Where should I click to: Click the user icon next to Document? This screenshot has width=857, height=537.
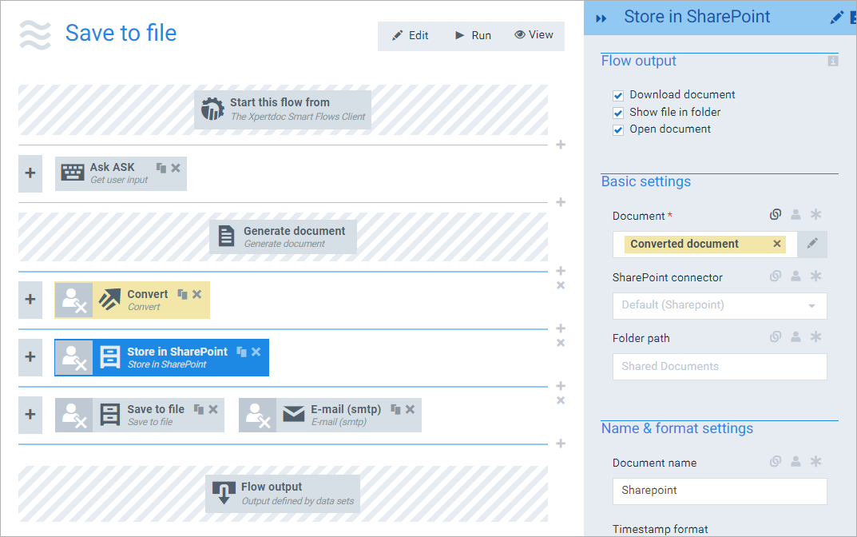(796, 214)
